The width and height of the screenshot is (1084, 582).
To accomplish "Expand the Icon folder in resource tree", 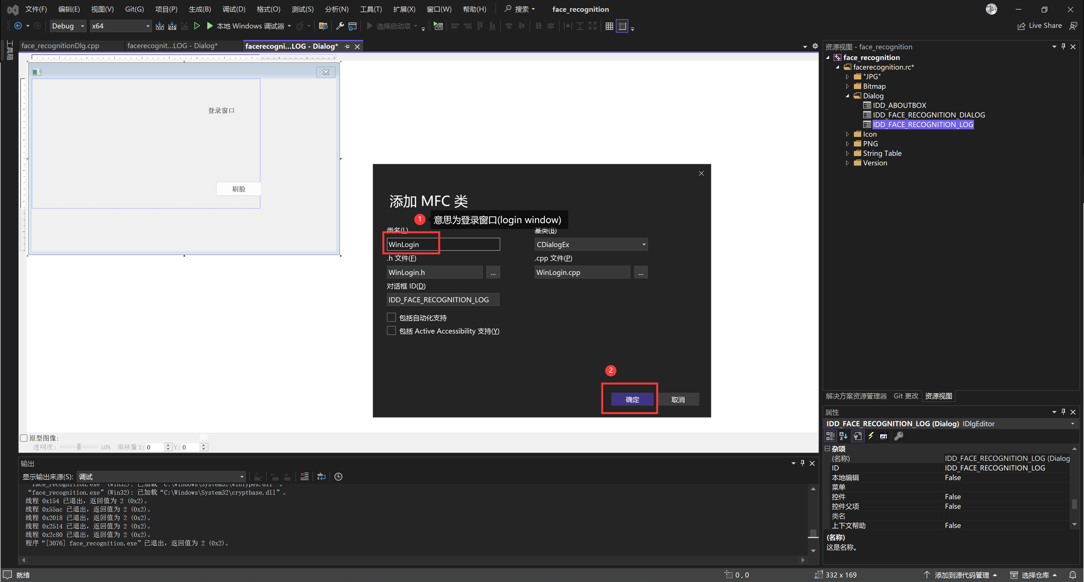I will [847, 134].
